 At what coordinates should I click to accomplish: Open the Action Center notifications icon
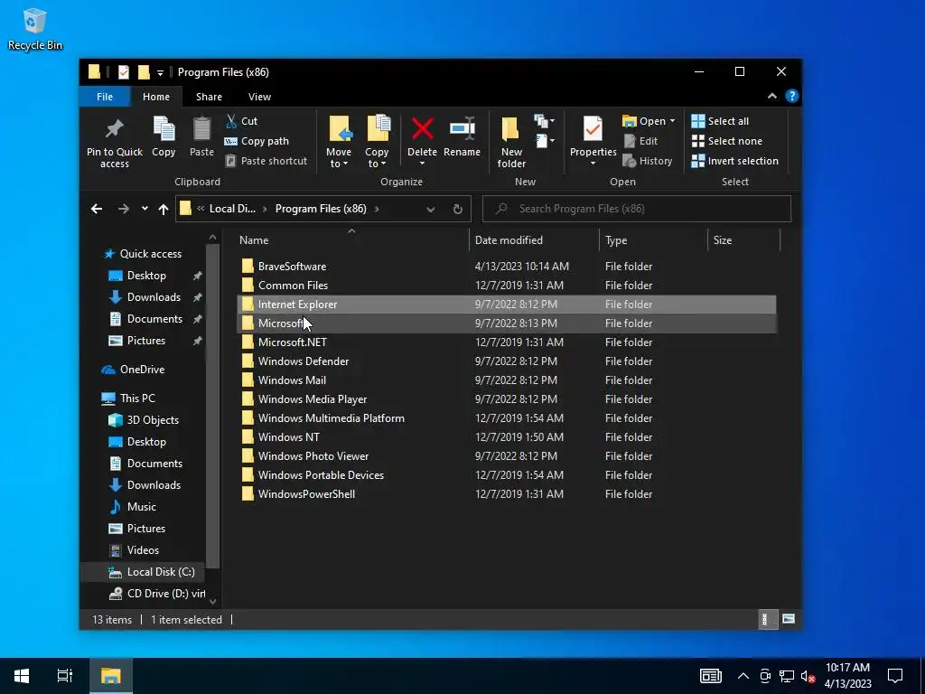(895, 676)
